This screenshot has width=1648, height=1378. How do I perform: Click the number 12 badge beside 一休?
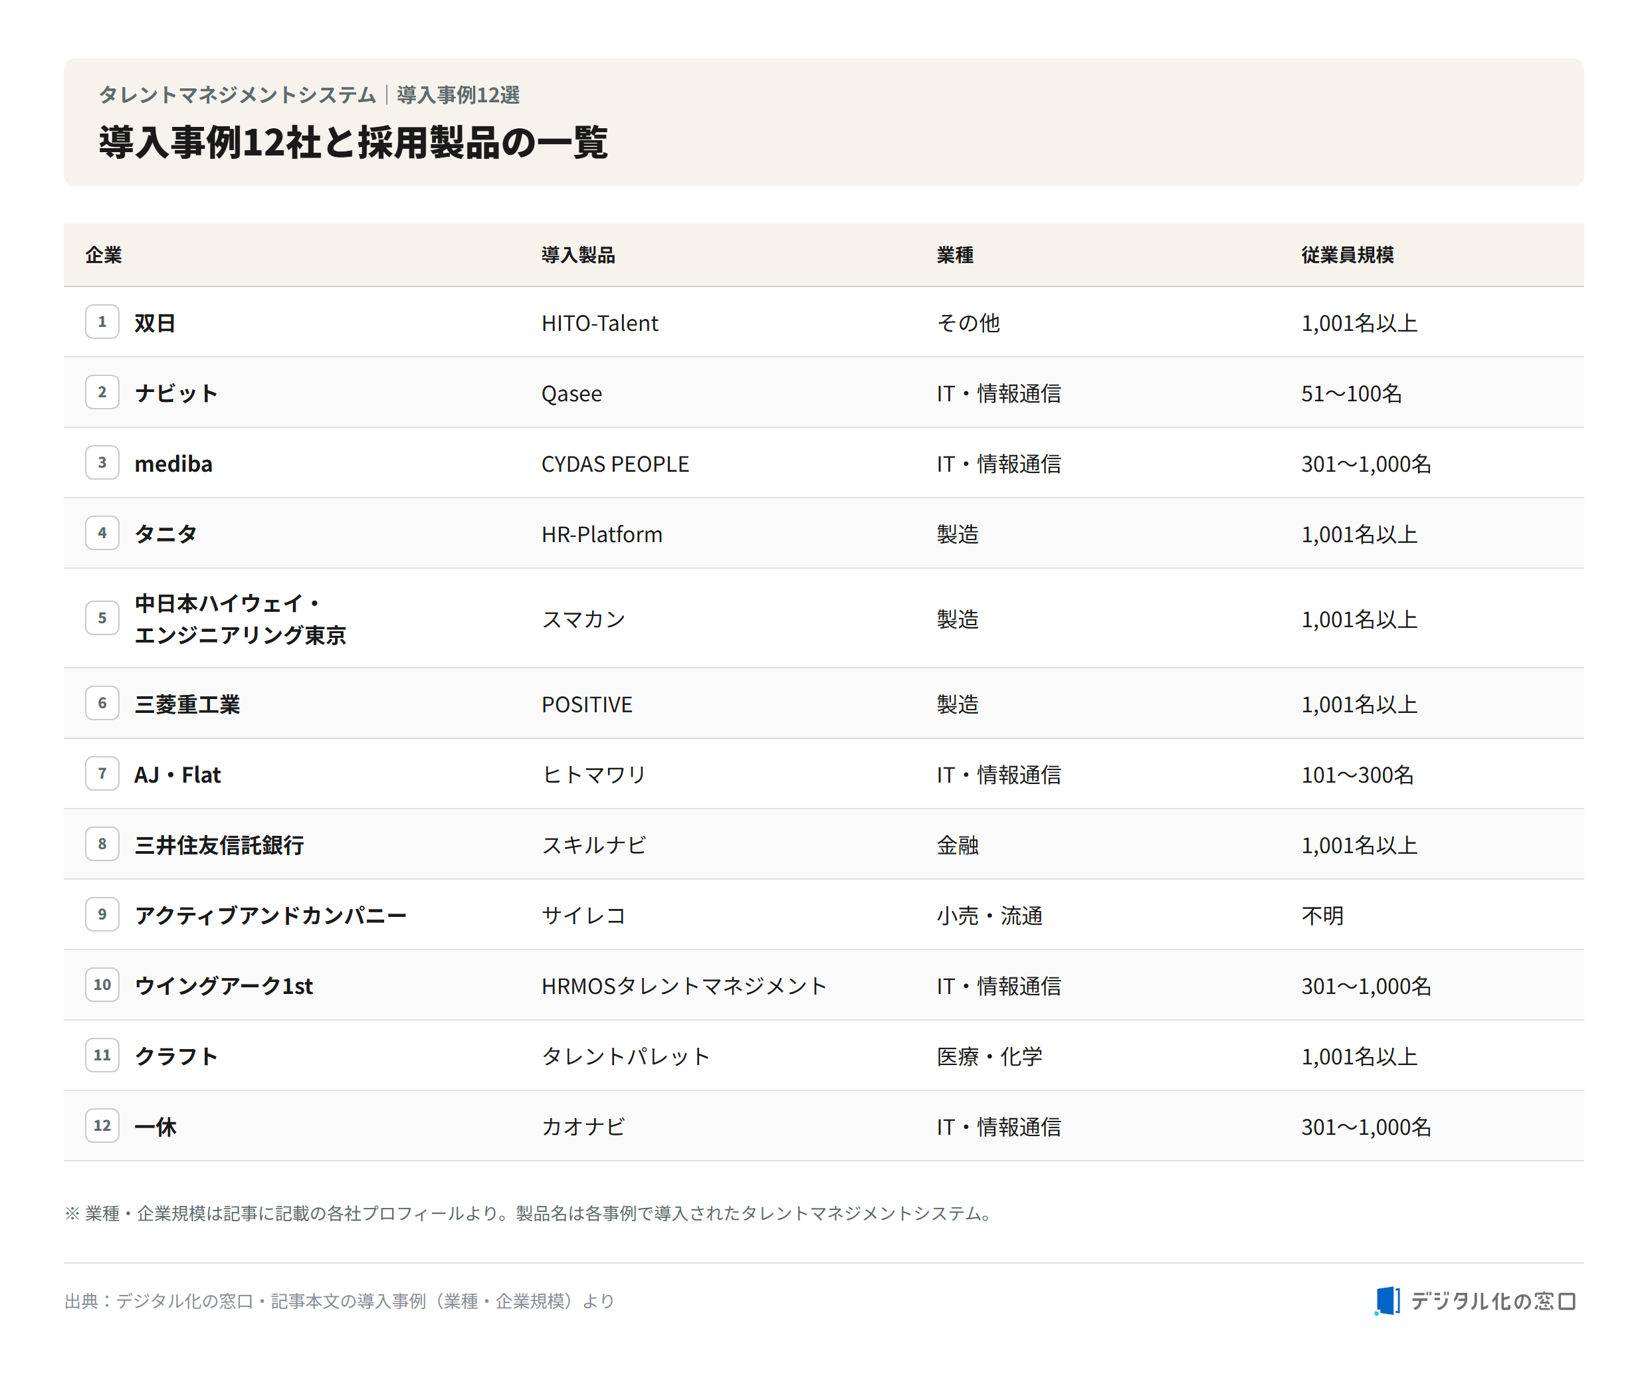coord(102,1126)
